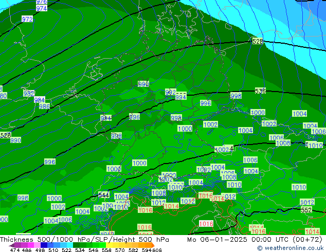Pick the cyan legend swatch
The width and height of the screenshot is (326, 252).
[x=70, y=245]
